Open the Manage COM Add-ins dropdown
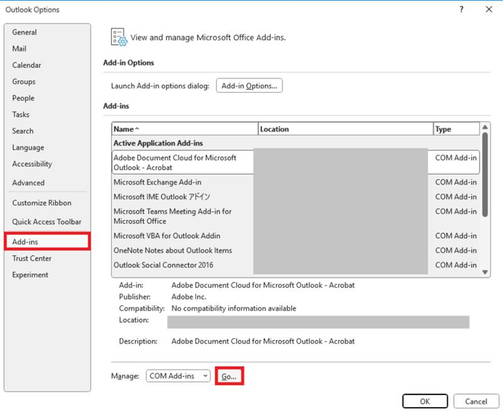This screenshot has width=503, height=412. tap(178, 376)
